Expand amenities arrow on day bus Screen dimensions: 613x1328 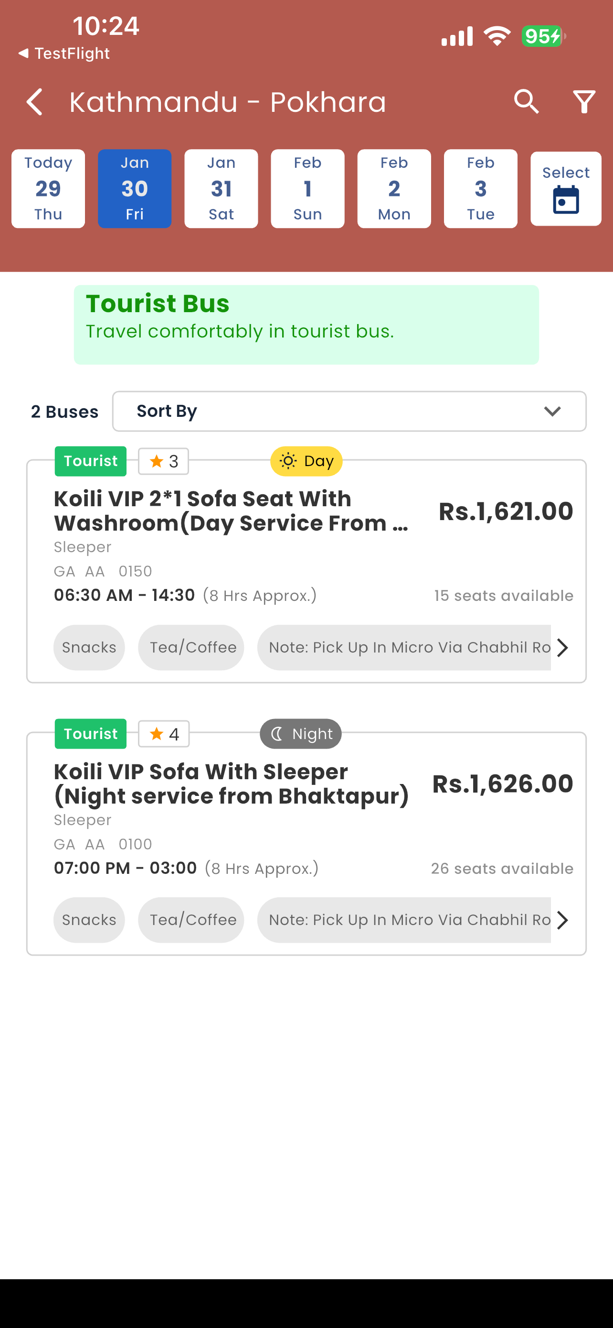(562, 647)
